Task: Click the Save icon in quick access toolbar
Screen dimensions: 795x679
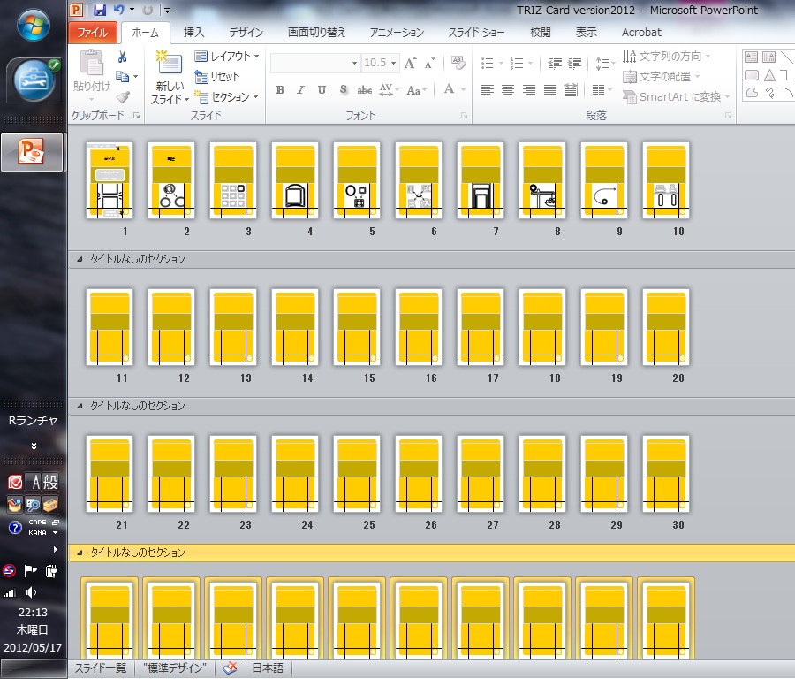Action: coord(99,10)
